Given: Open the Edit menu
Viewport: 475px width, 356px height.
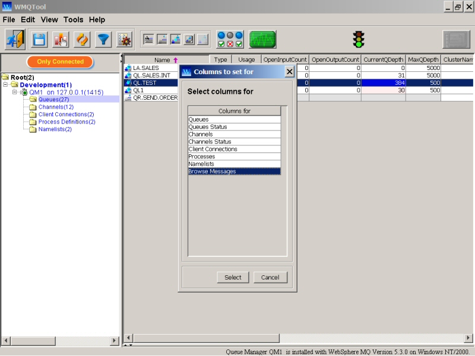Looking at the screenshot, I should click(x=28, y=20).
